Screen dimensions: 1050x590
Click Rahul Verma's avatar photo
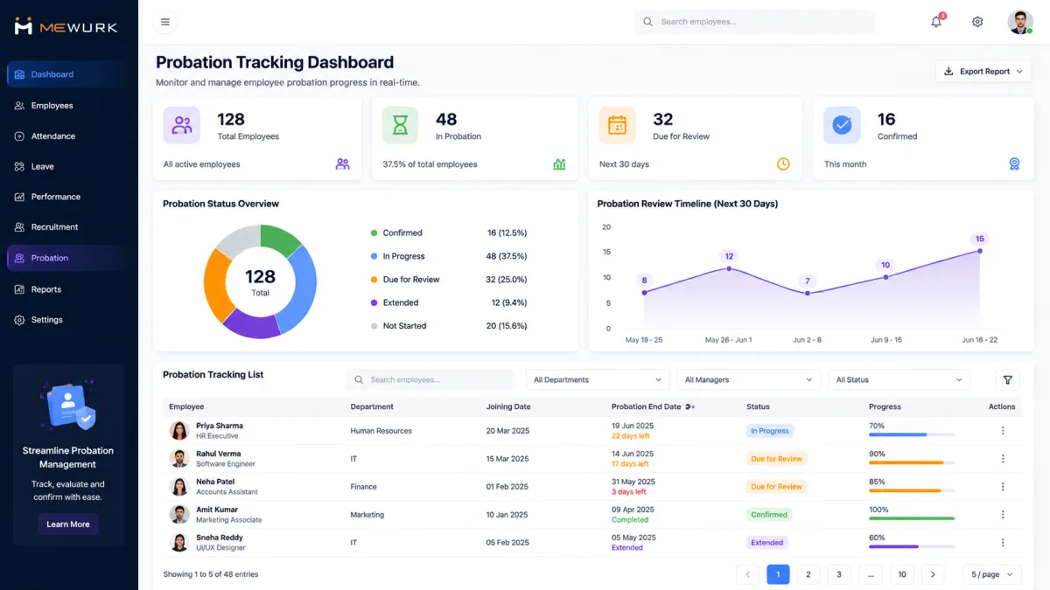tap(179, 459)
